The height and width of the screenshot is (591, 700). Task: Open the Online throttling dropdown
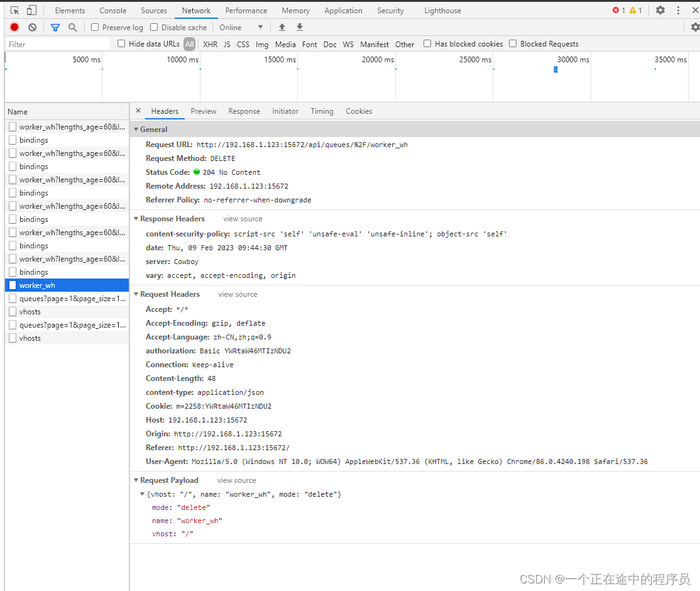click(241, 28)
